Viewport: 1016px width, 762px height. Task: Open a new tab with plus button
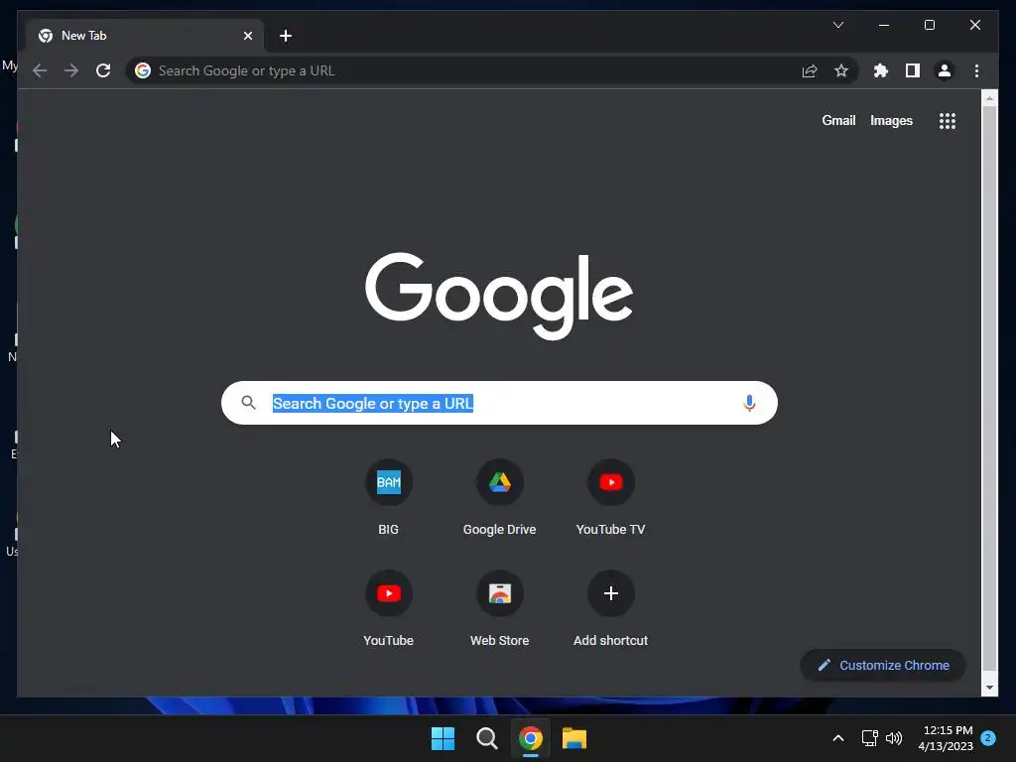pyautogui.click(x=286, y=36)
